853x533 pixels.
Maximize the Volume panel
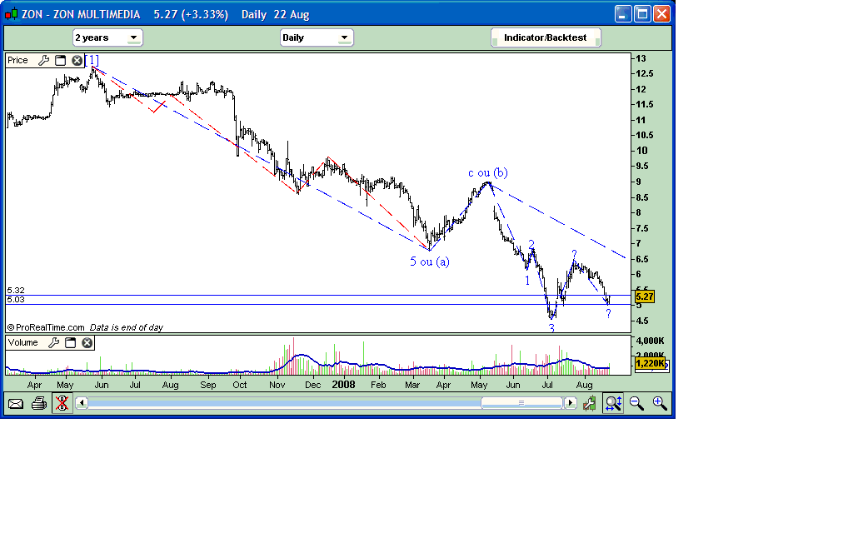pos(70,342)
